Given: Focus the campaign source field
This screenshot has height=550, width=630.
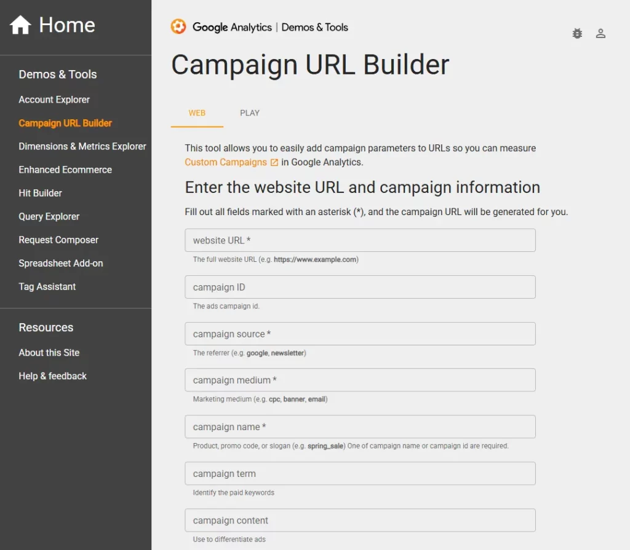Looking at the screenshot, I should [360, 334].
